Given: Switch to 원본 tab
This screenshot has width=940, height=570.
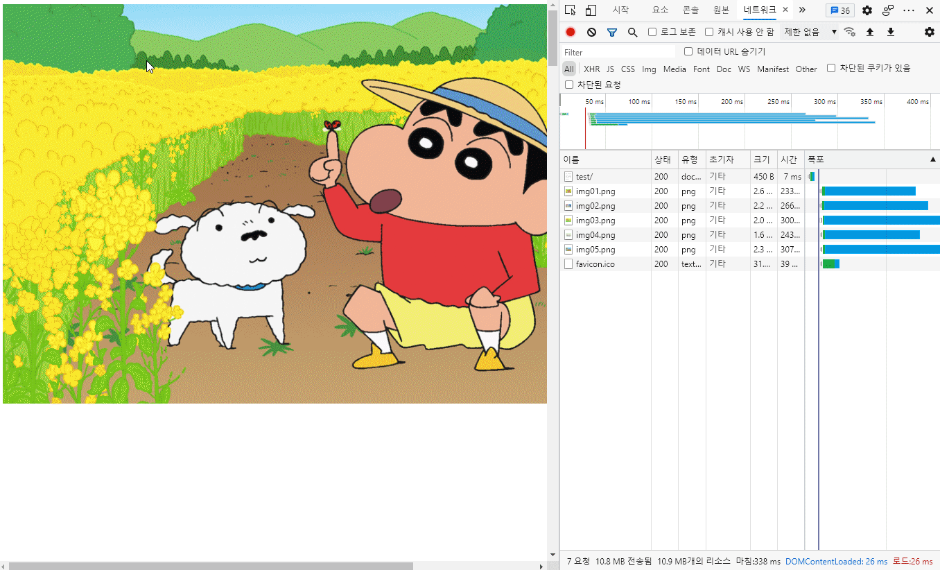Looking at the screenshot, I should (721, 10).
